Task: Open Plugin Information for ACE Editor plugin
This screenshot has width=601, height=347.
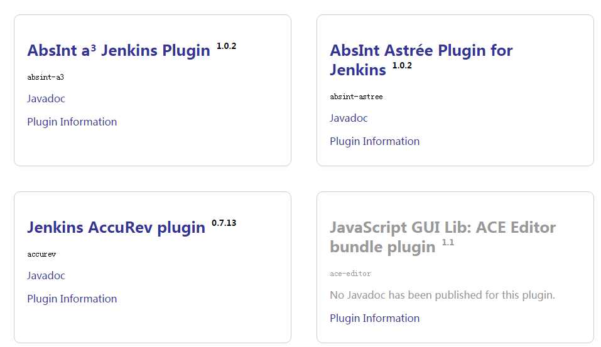Action: [374, 318]
